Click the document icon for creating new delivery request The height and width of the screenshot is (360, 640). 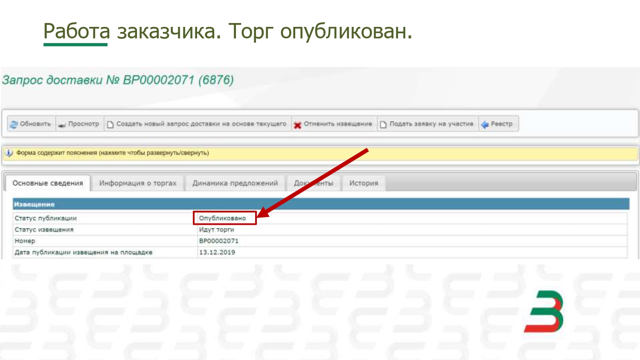(110, 124)
